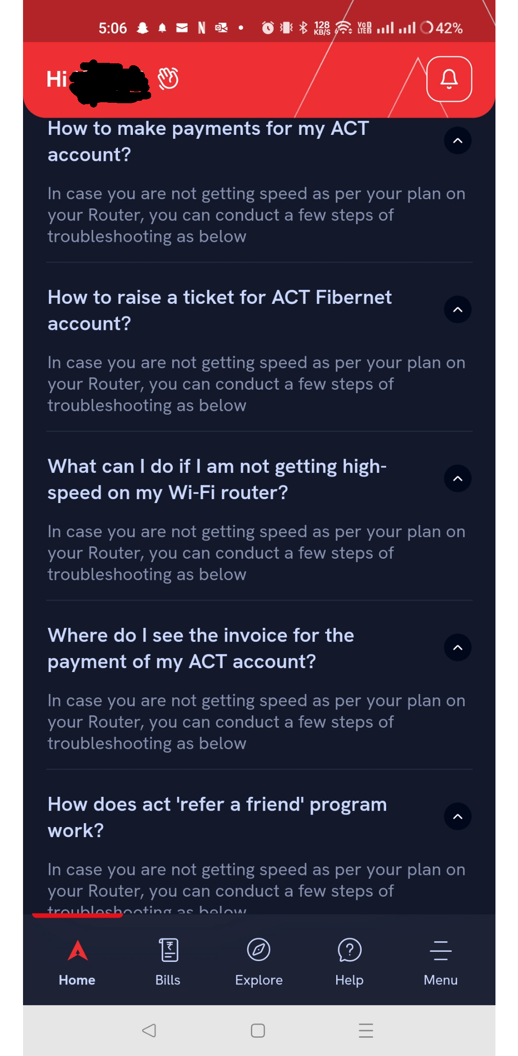This screenshot has height=1056, width=518.
Task: Collapse the Wi-Fi router speed FAQ
Action: point(458,479)
